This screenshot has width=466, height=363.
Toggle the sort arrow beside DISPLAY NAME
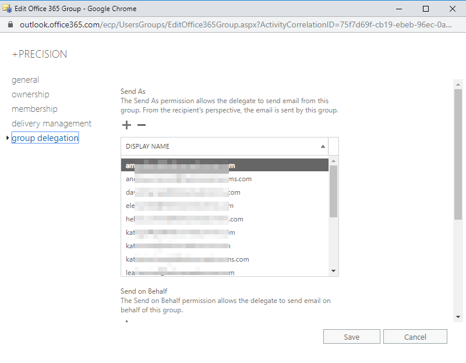[x=323, y=146]
